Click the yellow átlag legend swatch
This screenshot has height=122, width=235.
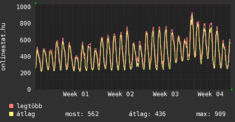click(11, 114)
